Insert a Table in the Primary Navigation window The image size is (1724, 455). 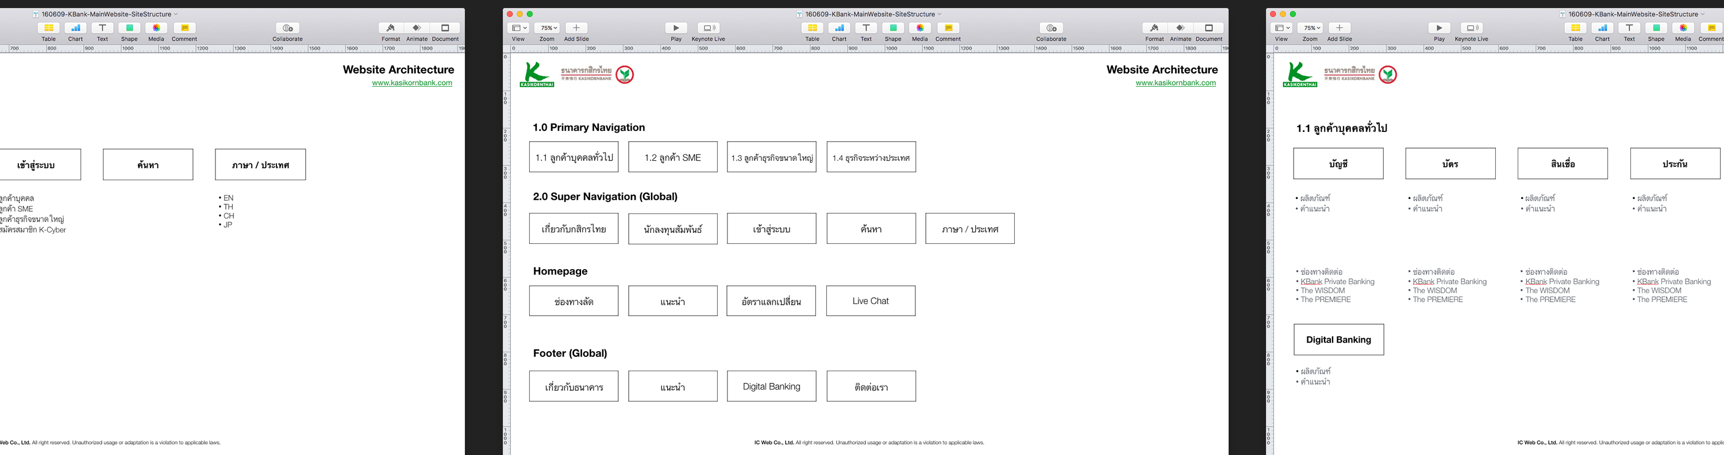pyautogui.click(x=812, y=28)
